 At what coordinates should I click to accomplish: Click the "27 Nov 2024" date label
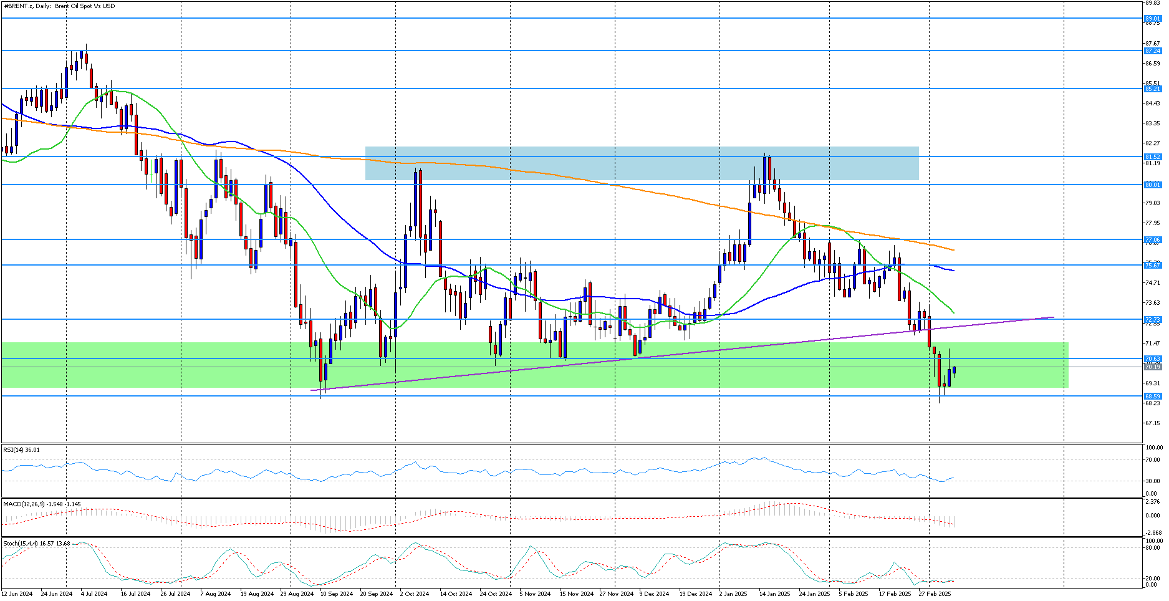616,594
